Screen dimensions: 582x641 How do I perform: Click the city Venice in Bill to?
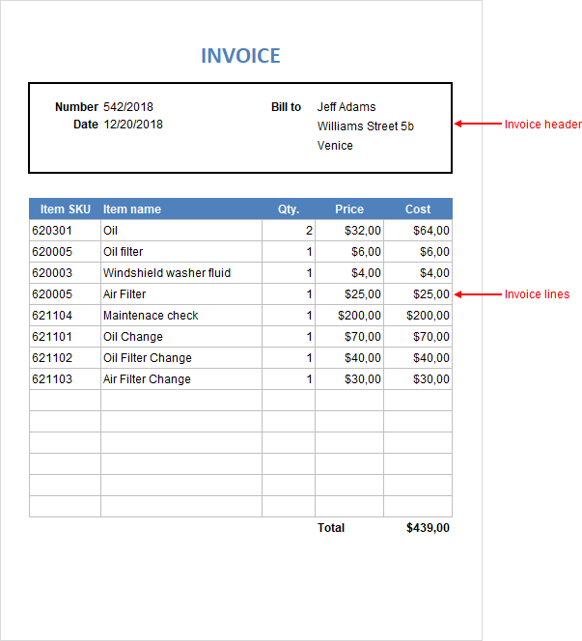(x=335, y=146)
